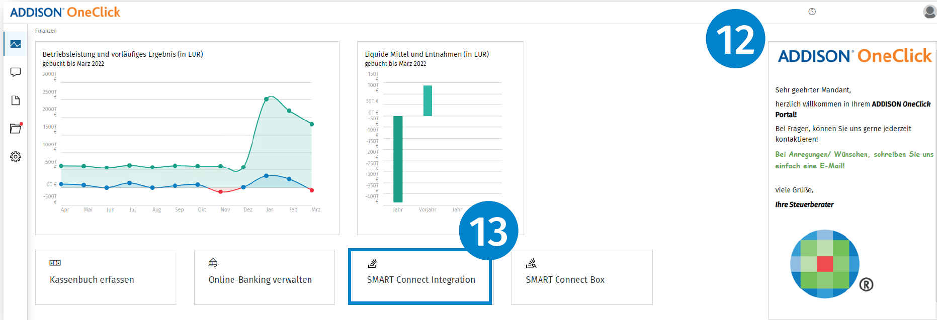Click the ADDISON OneClick logo in welcome panel
The image size is (937, 320).
click(x=855, y=56)
